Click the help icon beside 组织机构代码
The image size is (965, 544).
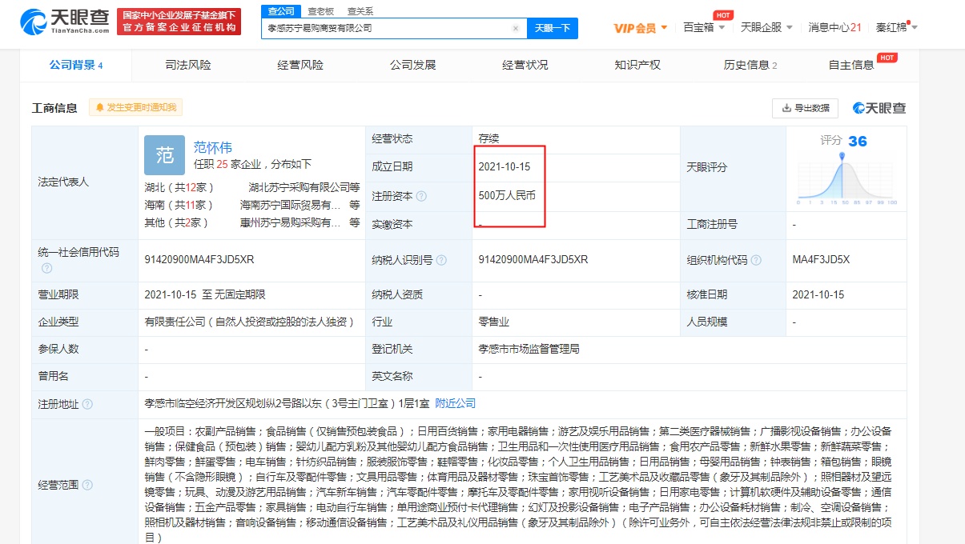[x=757, y=260]
